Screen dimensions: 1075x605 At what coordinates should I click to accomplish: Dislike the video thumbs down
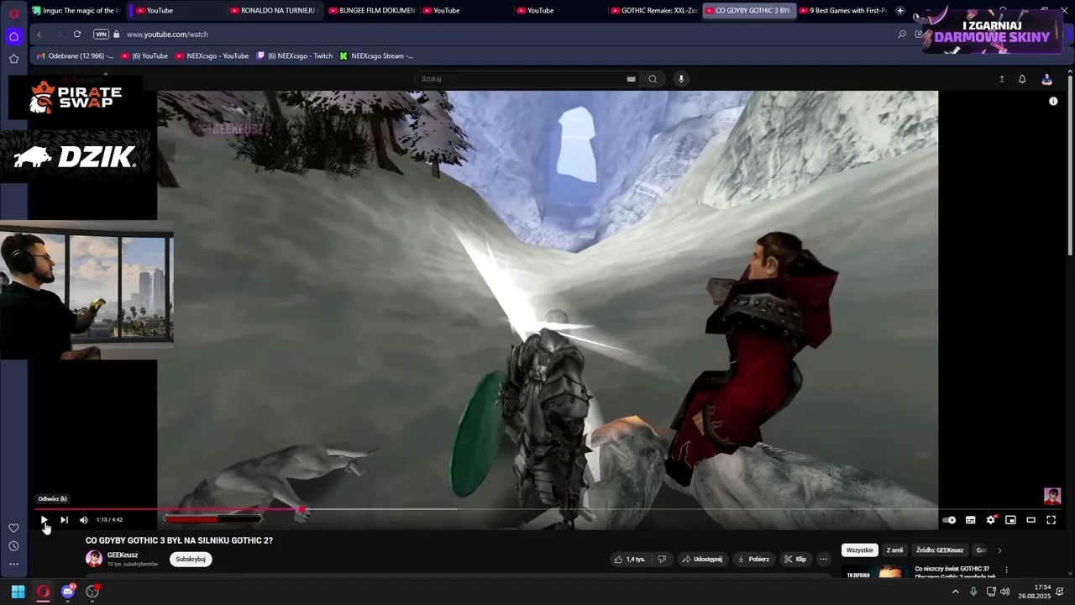662,559
